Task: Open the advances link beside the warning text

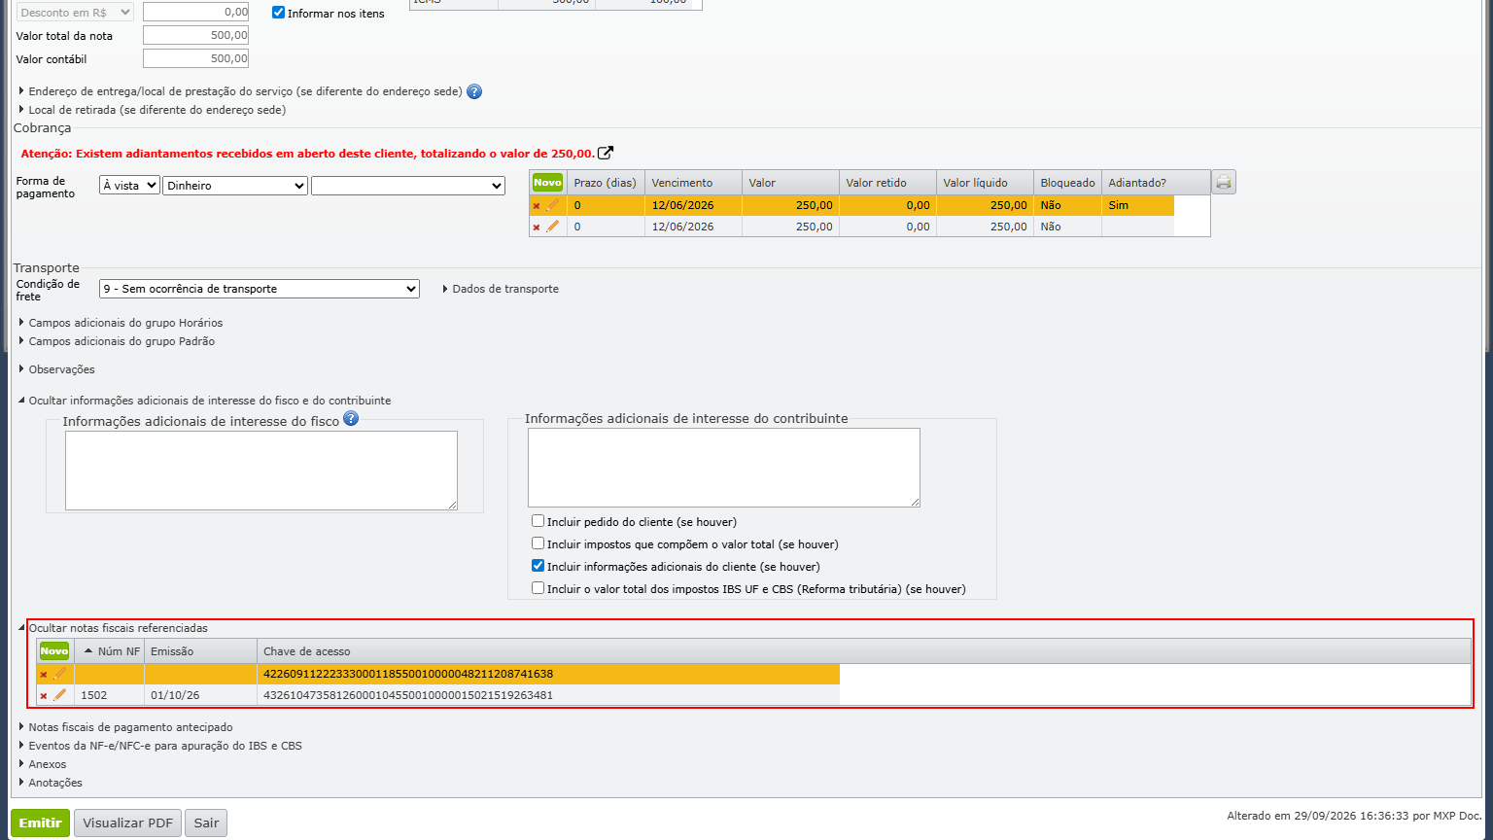Action: click(x=606, y=153)
